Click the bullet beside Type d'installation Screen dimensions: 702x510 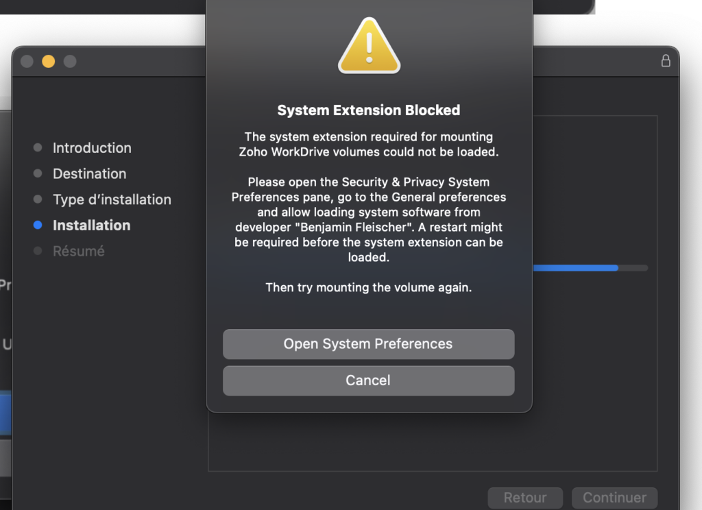click(38, 199)
